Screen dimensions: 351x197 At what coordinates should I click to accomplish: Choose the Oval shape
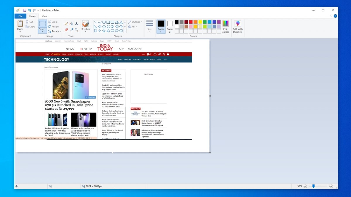[104, 22]
